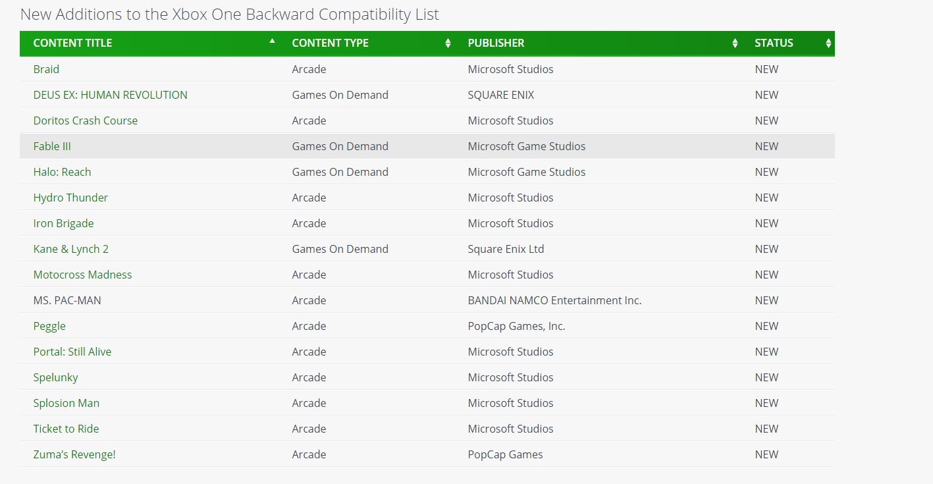Click the Content Type sort arrows
933x484 pixels.
coord(448,43)
